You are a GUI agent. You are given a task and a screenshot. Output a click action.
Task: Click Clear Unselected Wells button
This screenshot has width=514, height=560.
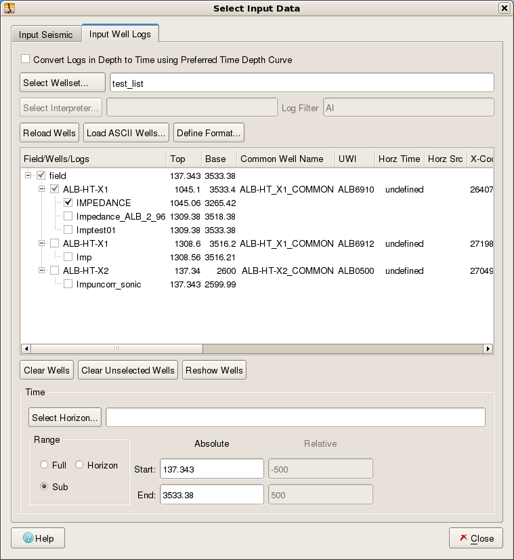click(128, 370)
